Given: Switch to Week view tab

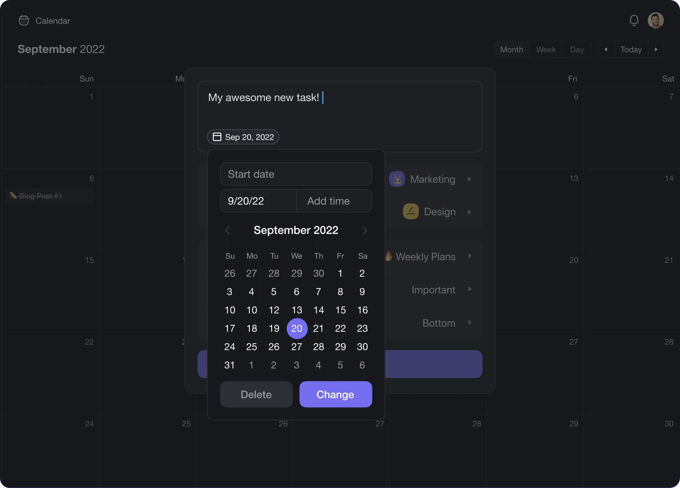Looking at the screenshot, I should 546,49.
